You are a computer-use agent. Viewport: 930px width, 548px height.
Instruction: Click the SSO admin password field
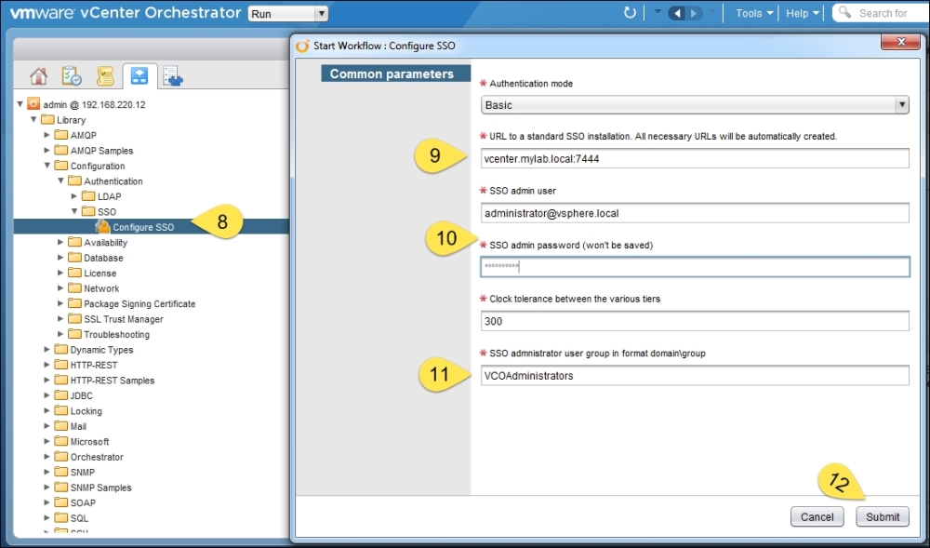pyautogui.click(x=694, y=267)
